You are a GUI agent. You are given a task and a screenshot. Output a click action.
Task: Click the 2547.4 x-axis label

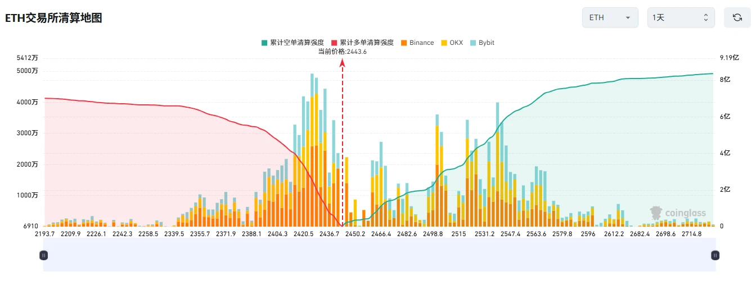(511, 234)
